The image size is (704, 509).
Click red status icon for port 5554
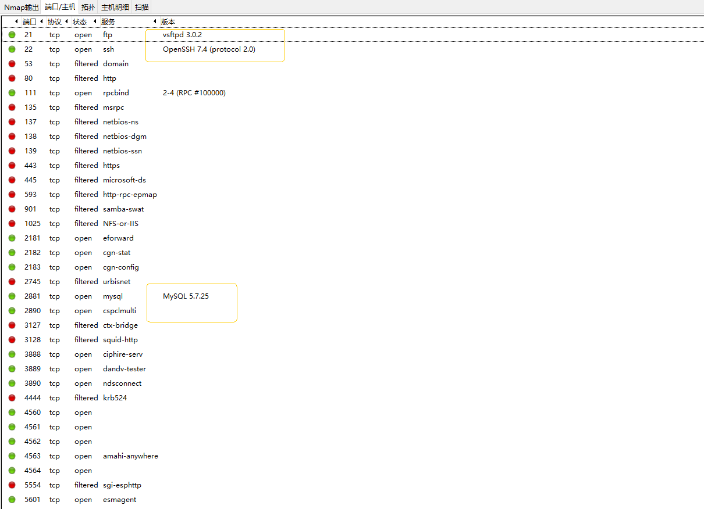coord(12,485)
